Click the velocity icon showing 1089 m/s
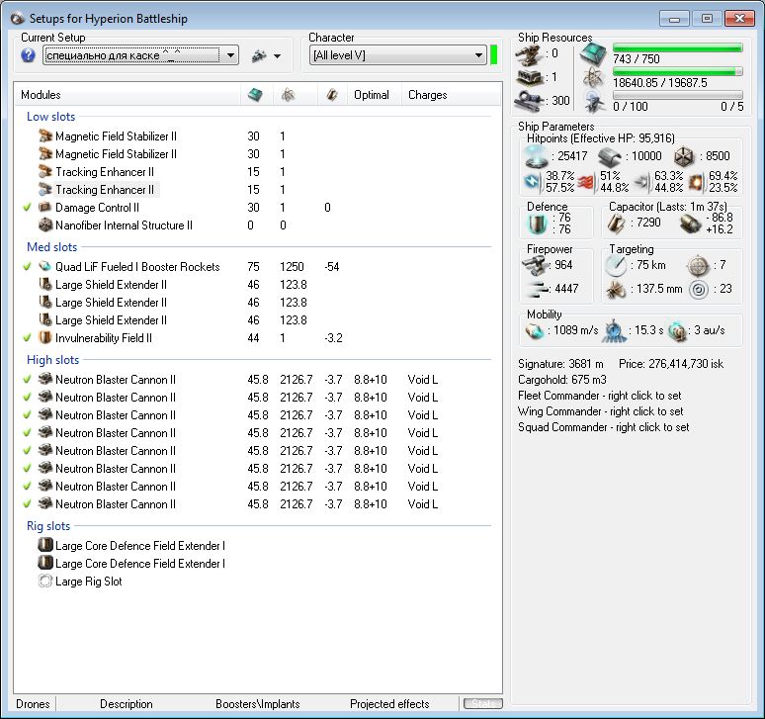The image size is (765, 719). pos(535,331)
